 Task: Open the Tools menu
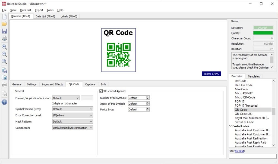[x=50, y=10]
